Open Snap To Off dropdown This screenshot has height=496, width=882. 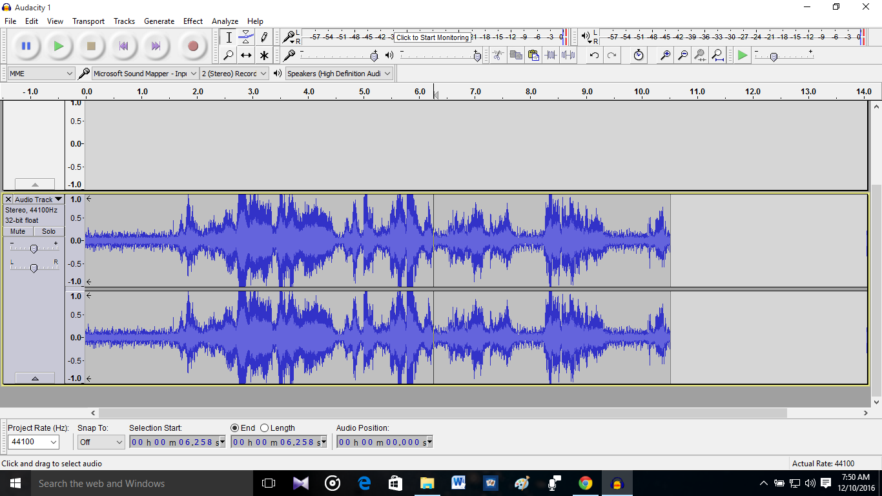(x=101, y=442)
